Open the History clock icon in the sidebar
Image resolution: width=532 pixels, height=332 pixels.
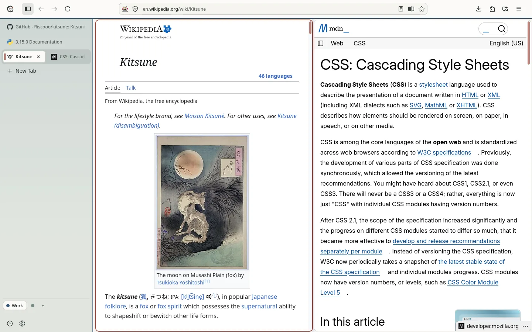pos(10,324)
